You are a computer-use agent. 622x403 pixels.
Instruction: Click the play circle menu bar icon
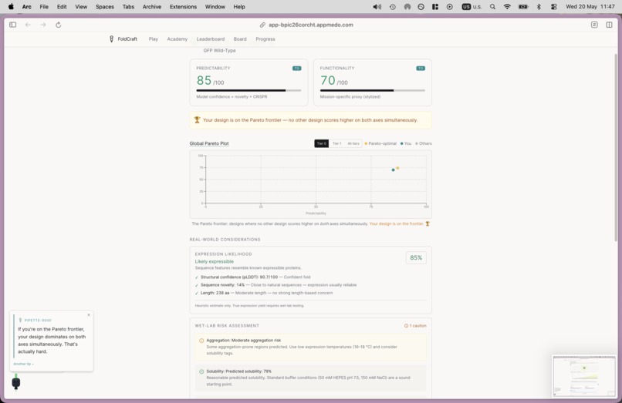click(x=449, y=7)
